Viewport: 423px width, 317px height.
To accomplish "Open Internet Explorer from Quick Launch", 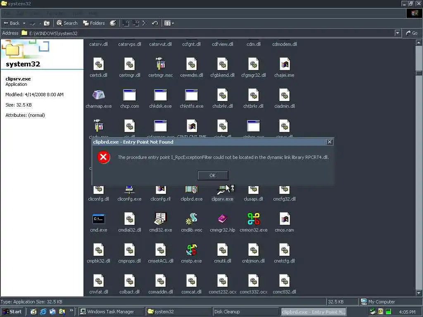I will (43, 312).
